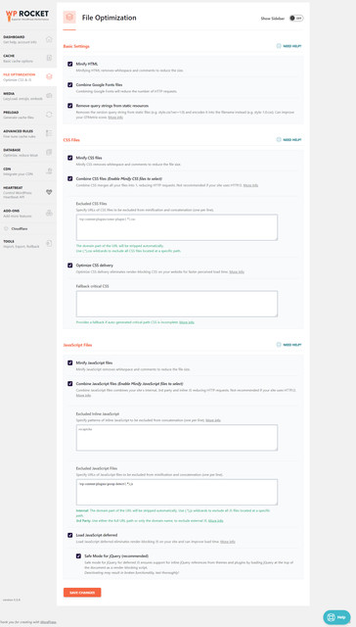Screen dimensions: 356x627
Task: Uncheck Safe Mode for jQuery checkbox
Action: [x=78, y=555]
